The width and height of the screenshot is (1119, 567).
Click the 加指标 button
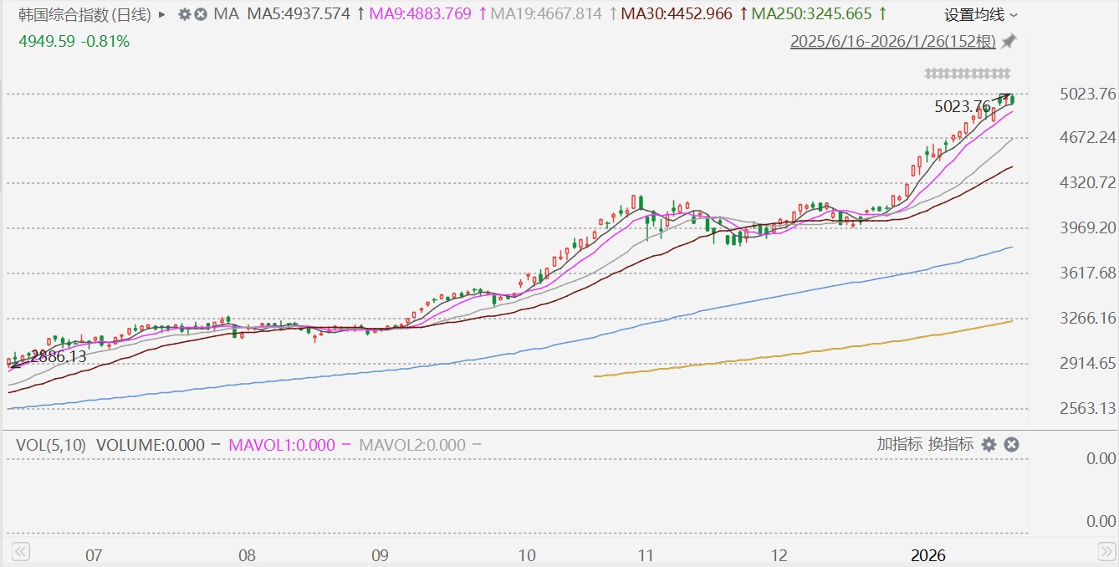click(x=899, y=444)
